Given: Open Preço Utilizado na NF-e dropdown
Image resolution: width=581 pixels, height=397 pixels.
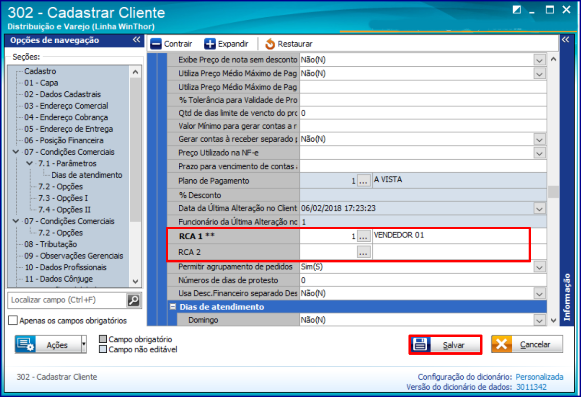Looking at the screenshot, I should (540, 153).
